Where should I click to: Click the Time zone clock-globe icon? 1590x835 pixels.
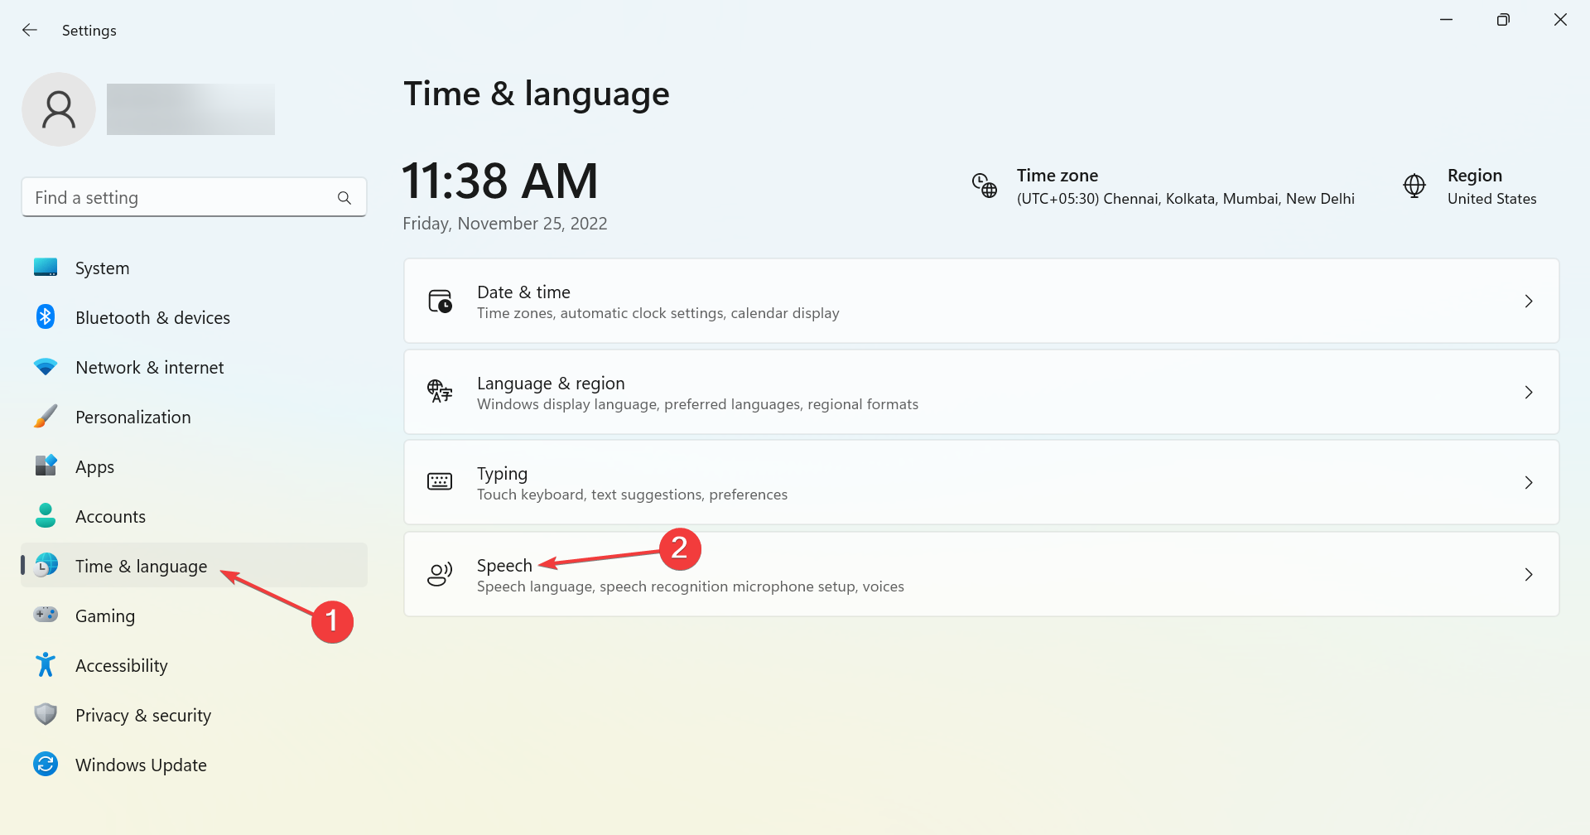coord(984,186)
